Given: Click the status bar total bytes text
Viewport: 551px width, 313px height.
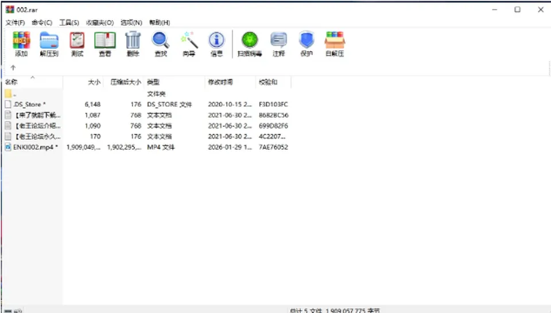Looking at the screenshot, I should [x=335, y=311].
